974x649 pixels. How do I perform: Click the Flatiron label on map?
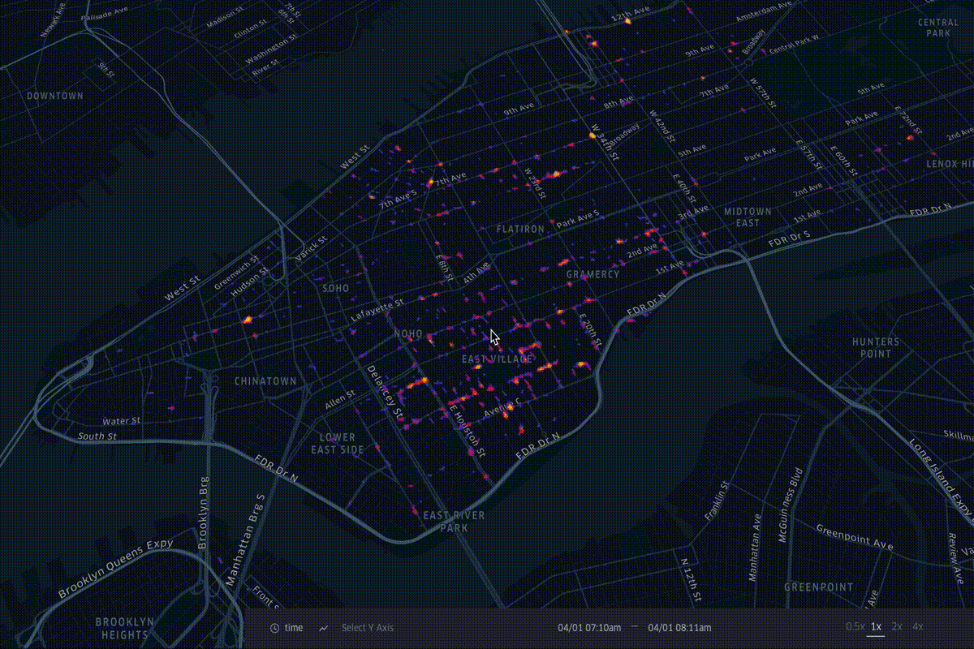(520, 230)
